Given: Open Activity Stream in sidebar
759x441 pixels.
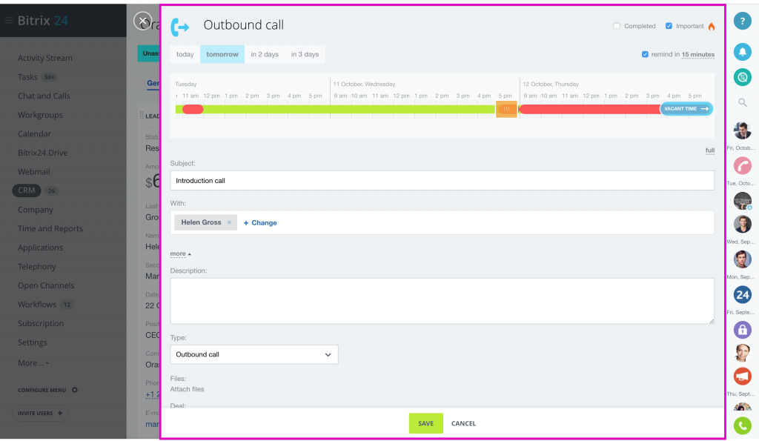Looking at the screenshot, I should pos(45,58).
